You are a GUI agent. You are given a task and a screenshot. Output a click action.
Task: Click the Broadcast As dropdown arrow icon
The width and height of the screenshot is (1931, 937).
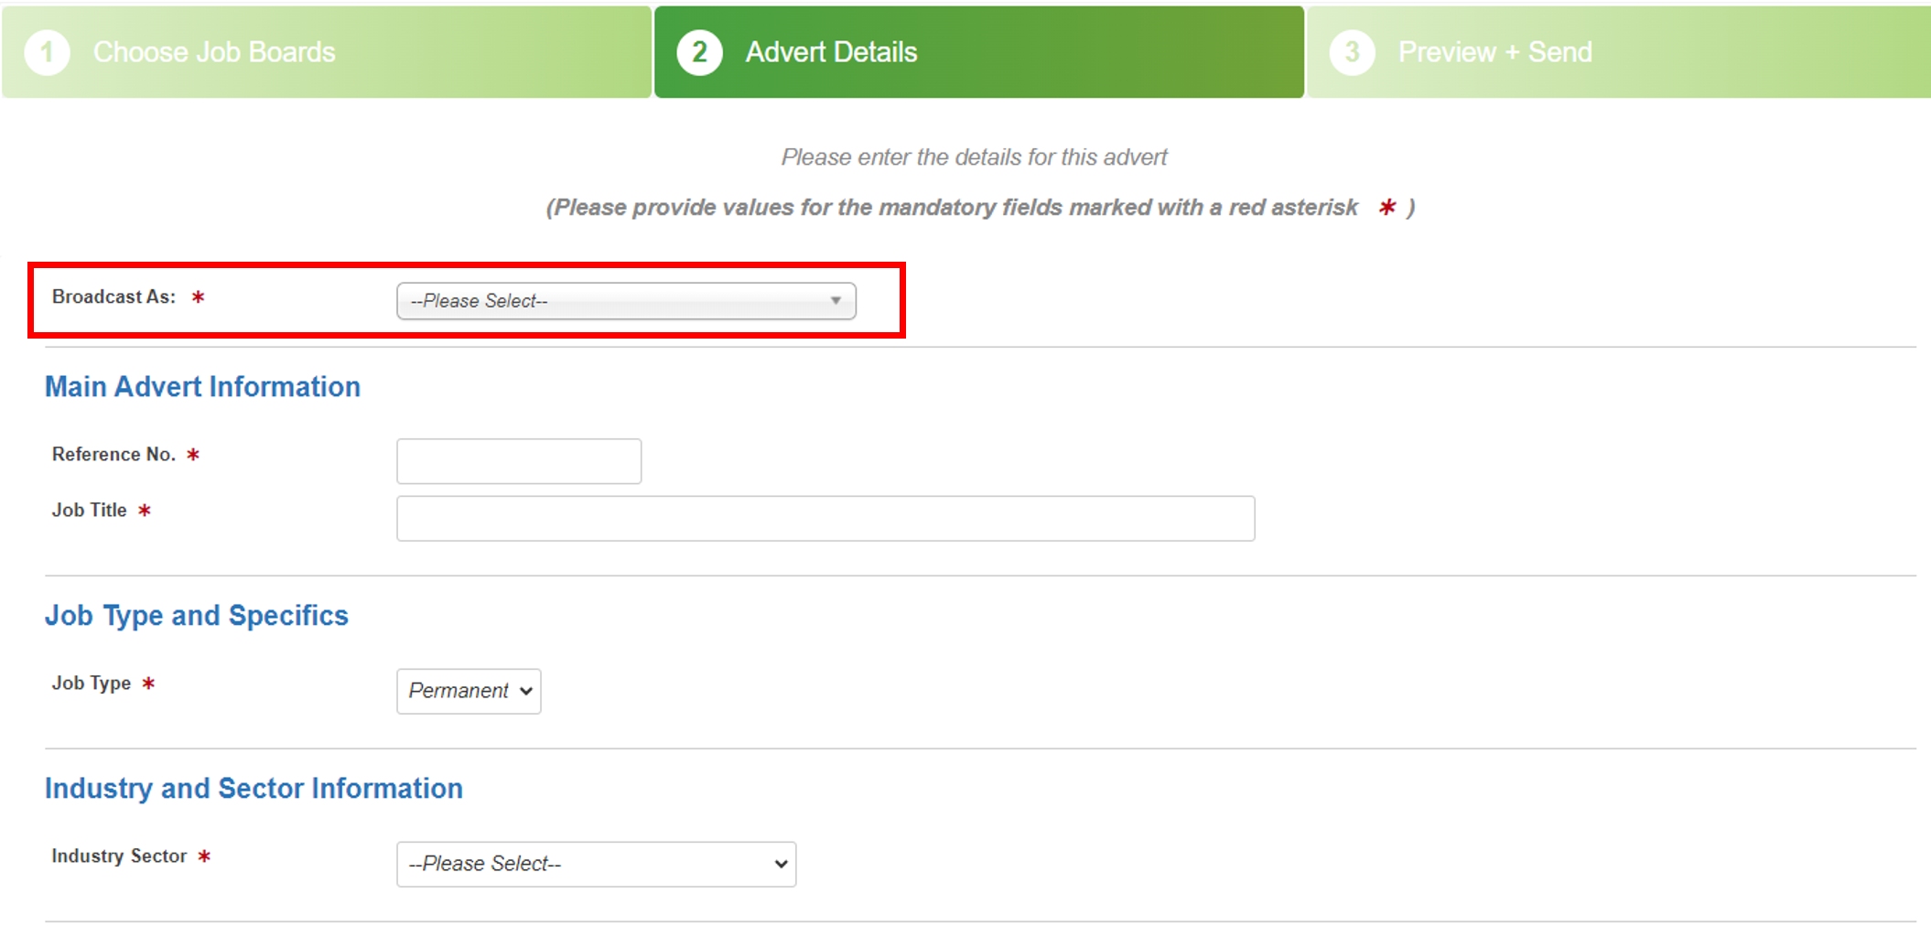point(835,300)
